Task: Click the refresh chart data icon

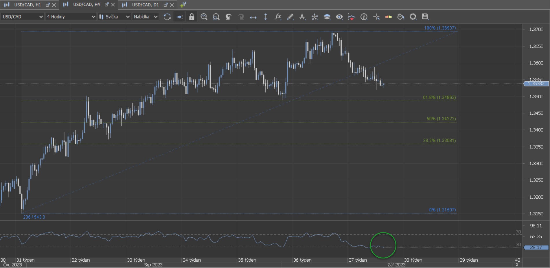Action: pos(167,17)
